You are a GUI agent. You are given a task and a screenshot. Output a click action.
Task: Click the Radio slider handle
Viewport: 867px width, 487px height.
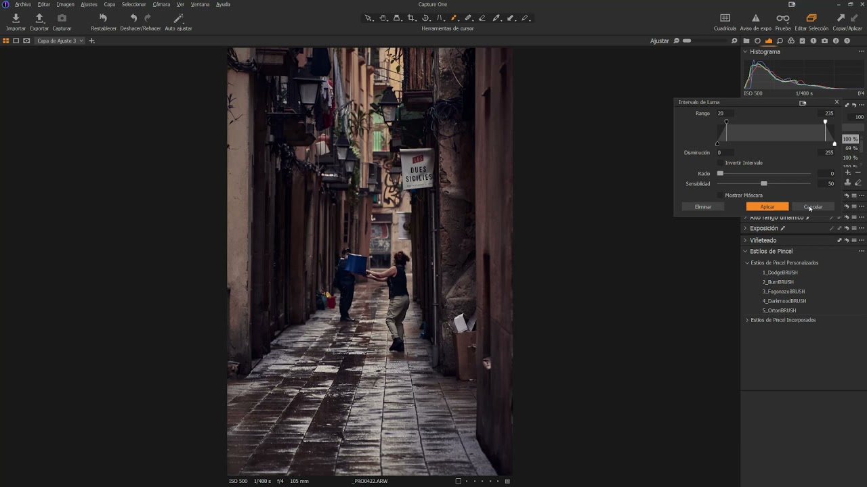720,174
